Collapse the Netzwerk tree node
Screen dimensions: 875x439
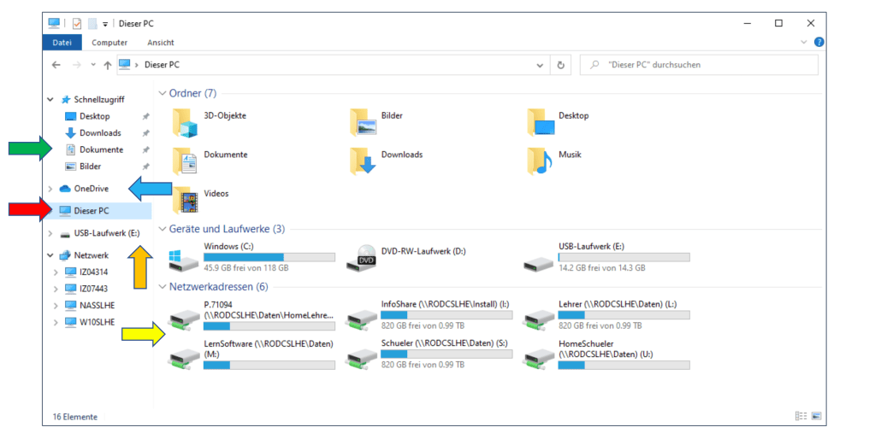point(50,255)
